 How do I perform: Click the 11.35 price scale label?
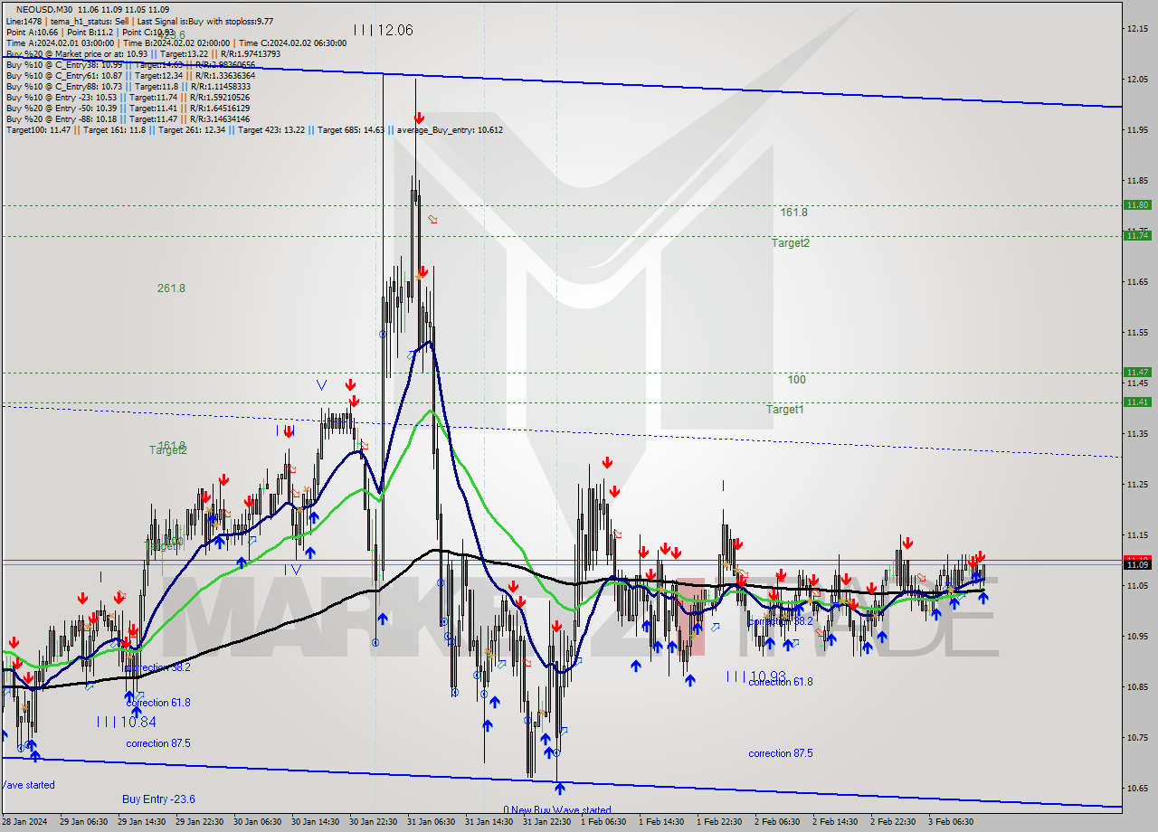coord(1137,434)
